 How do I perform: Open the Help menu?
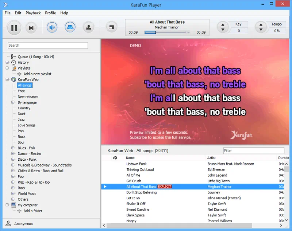(64, 13)
